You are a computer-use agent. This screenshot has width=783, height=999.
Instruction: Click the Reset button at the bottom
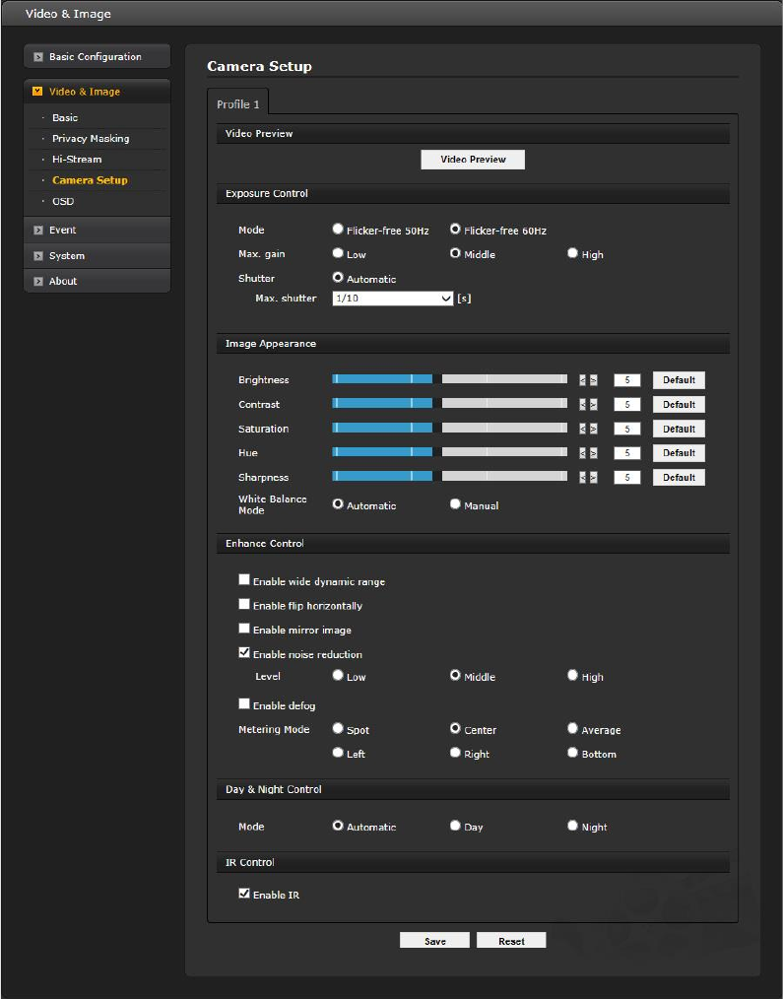point(511,941)
